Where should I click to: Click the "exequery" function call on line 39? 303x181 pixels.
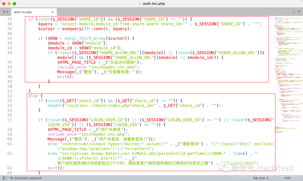click(x=72, y=29)
